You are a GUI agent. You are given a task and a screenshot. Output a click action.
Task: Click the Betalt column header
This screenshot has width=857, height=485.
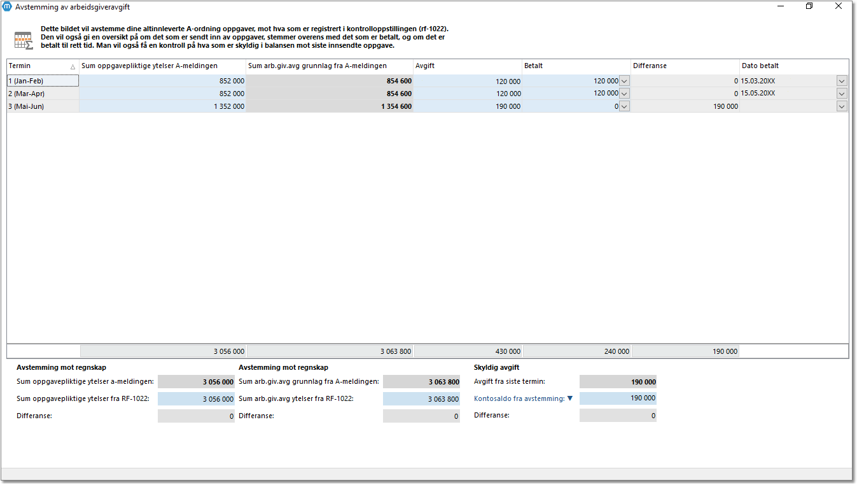coord(576,66)
